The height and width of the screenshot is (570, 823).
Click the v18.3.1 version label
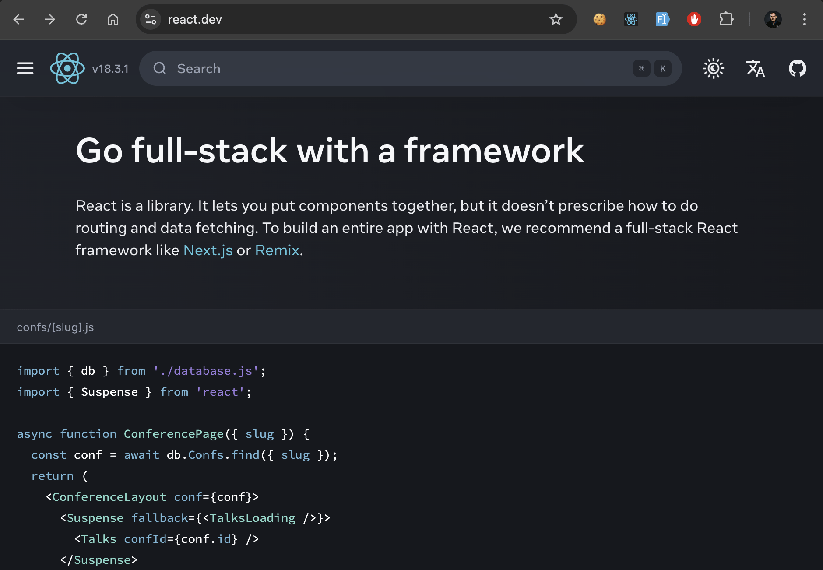tap(110, 69)
